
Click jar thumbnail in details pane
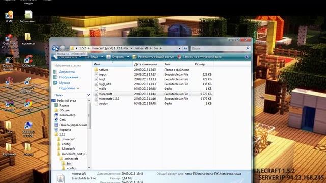pyautogui.click(x=60, y=178)
